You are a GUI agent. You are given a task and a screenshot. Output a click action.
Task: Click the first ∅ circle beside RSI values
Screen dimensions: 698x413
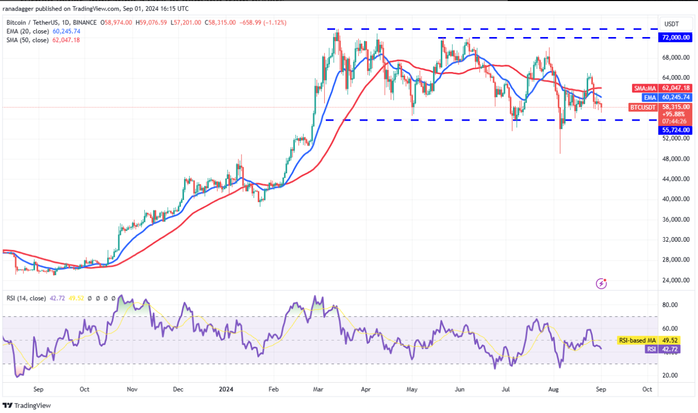coord(90,299)
